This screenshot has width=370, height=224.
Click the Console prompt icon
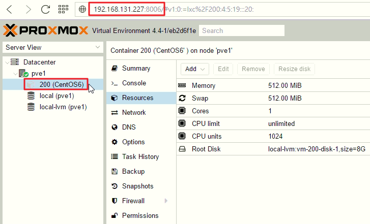coord(115,83)
